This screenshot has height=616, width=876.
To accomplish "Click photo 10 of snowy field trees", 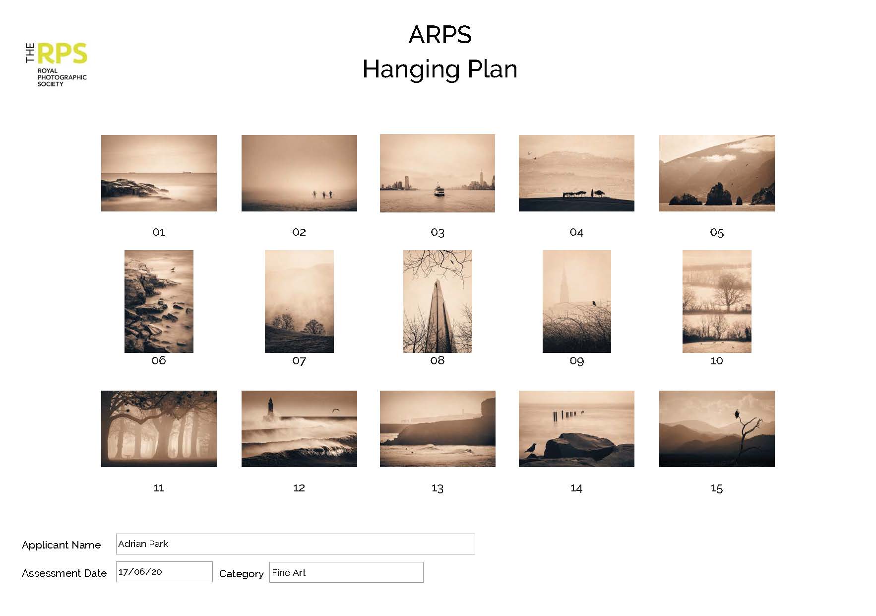I will 716,301.
